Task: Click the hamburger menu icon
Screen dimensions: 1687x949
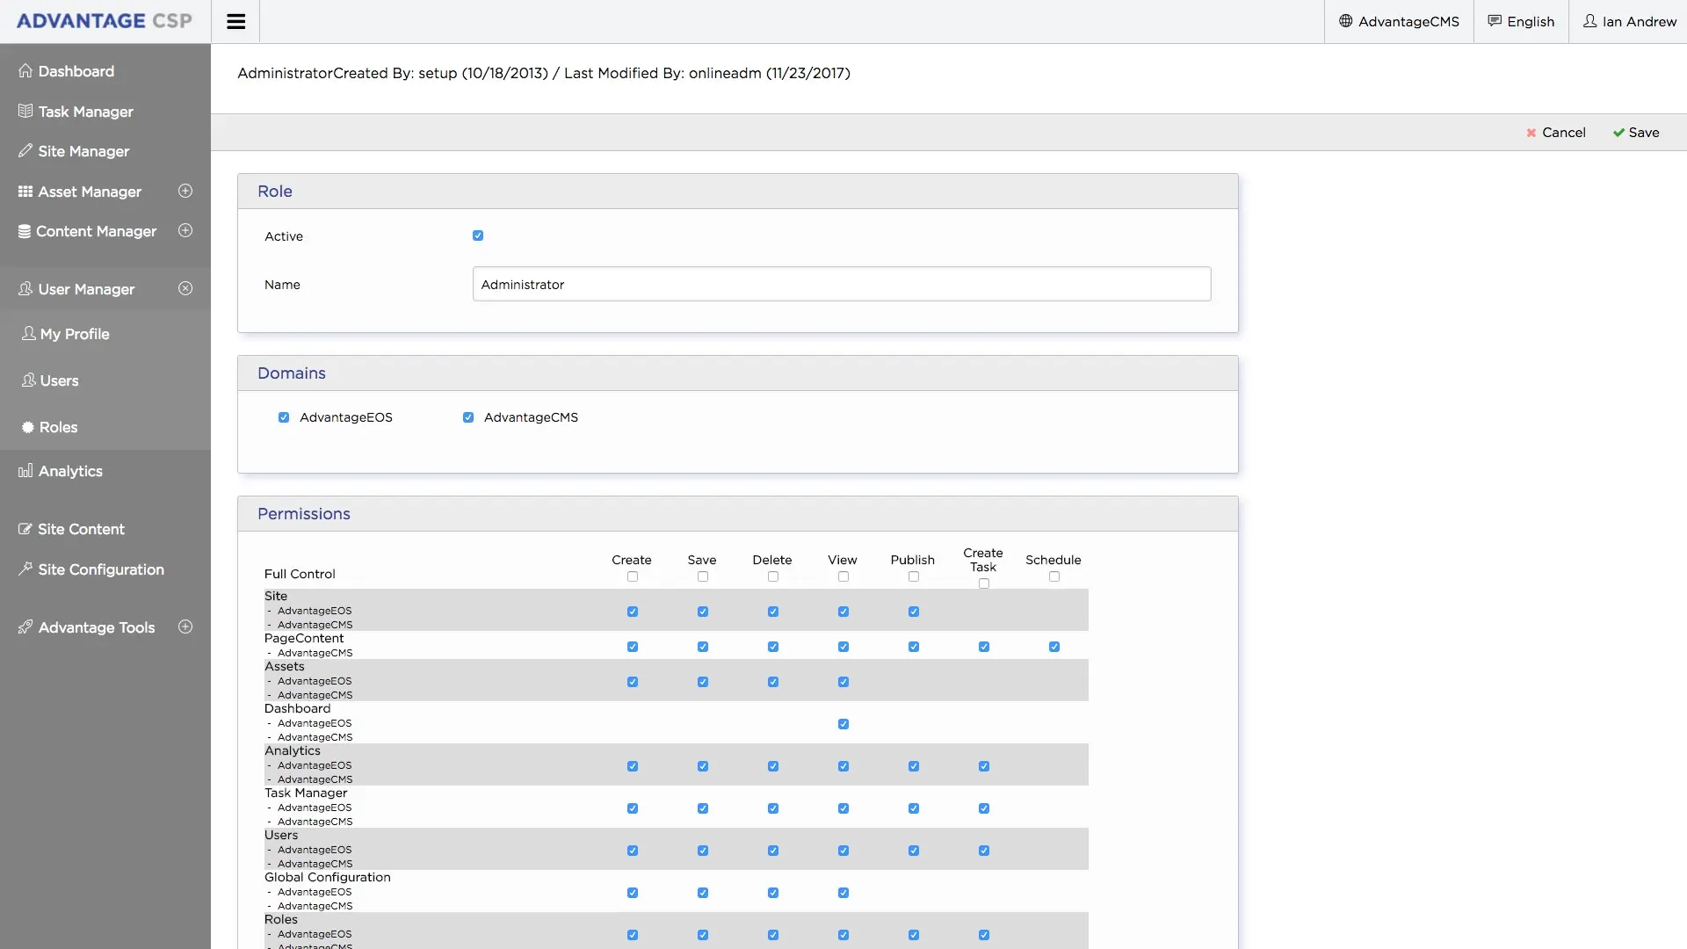Action: pyautogui.click(x=235, y=21)
